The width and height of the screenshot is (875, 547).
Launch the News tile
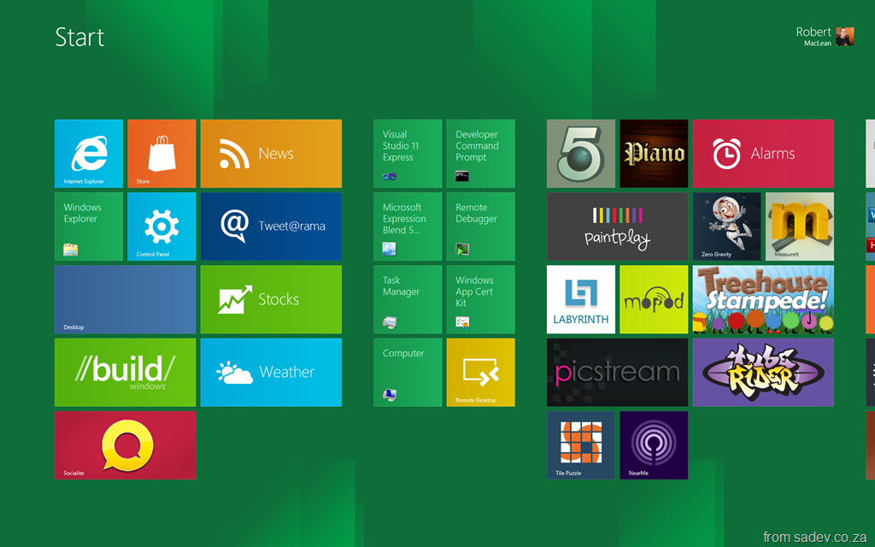point(271,154)
